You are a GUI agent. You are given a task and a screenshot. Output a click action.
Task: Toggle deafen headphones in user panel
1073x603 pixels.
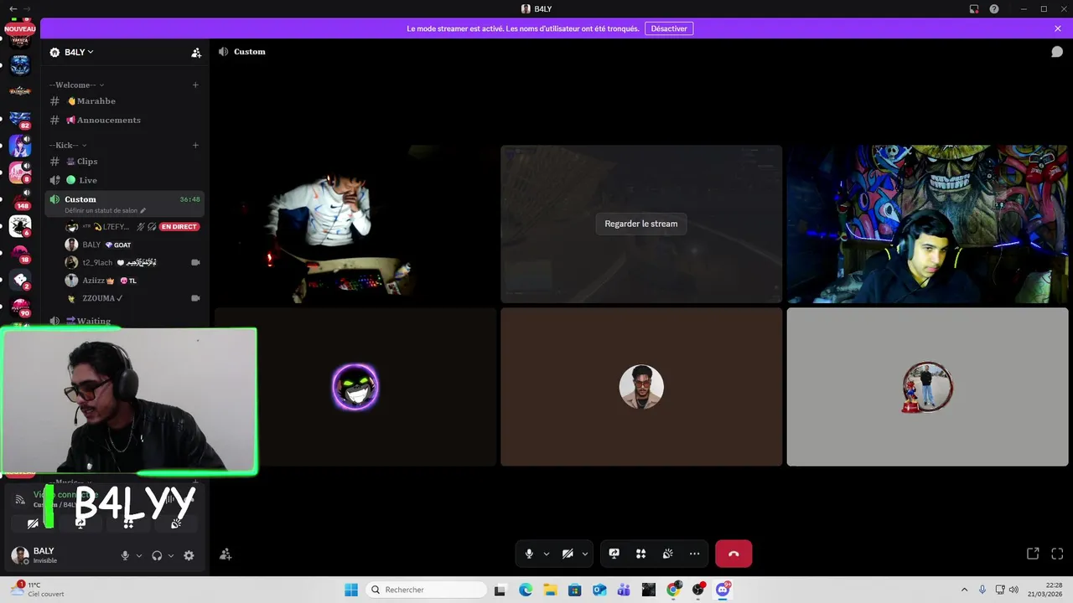point(157,555)
